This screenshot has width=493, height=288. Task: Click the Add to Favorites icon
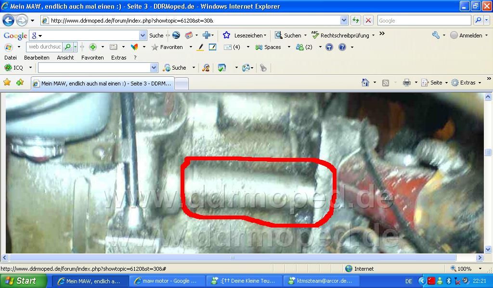tap(20, 83)
